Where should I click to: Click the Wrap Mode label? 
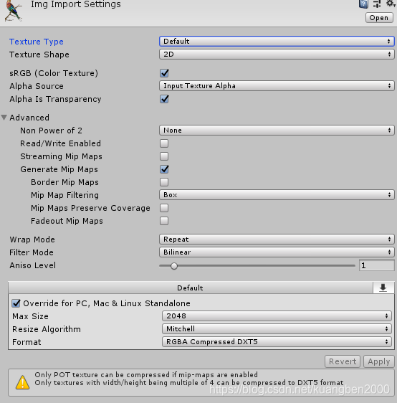pyautogui.click(x=32, y=240)
